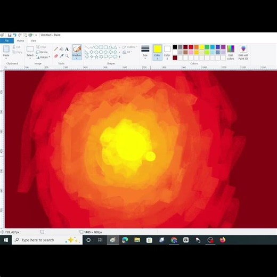Click the Paint app icon on the taskbar
Viewport: 277px width, 277px height.
113,240
